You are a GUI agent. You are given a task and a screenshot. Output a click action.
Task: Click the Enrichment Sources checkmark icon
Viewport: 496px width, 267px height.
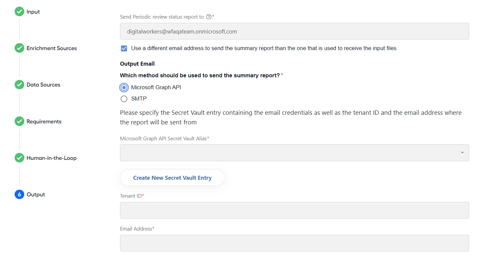click(19, 48)
